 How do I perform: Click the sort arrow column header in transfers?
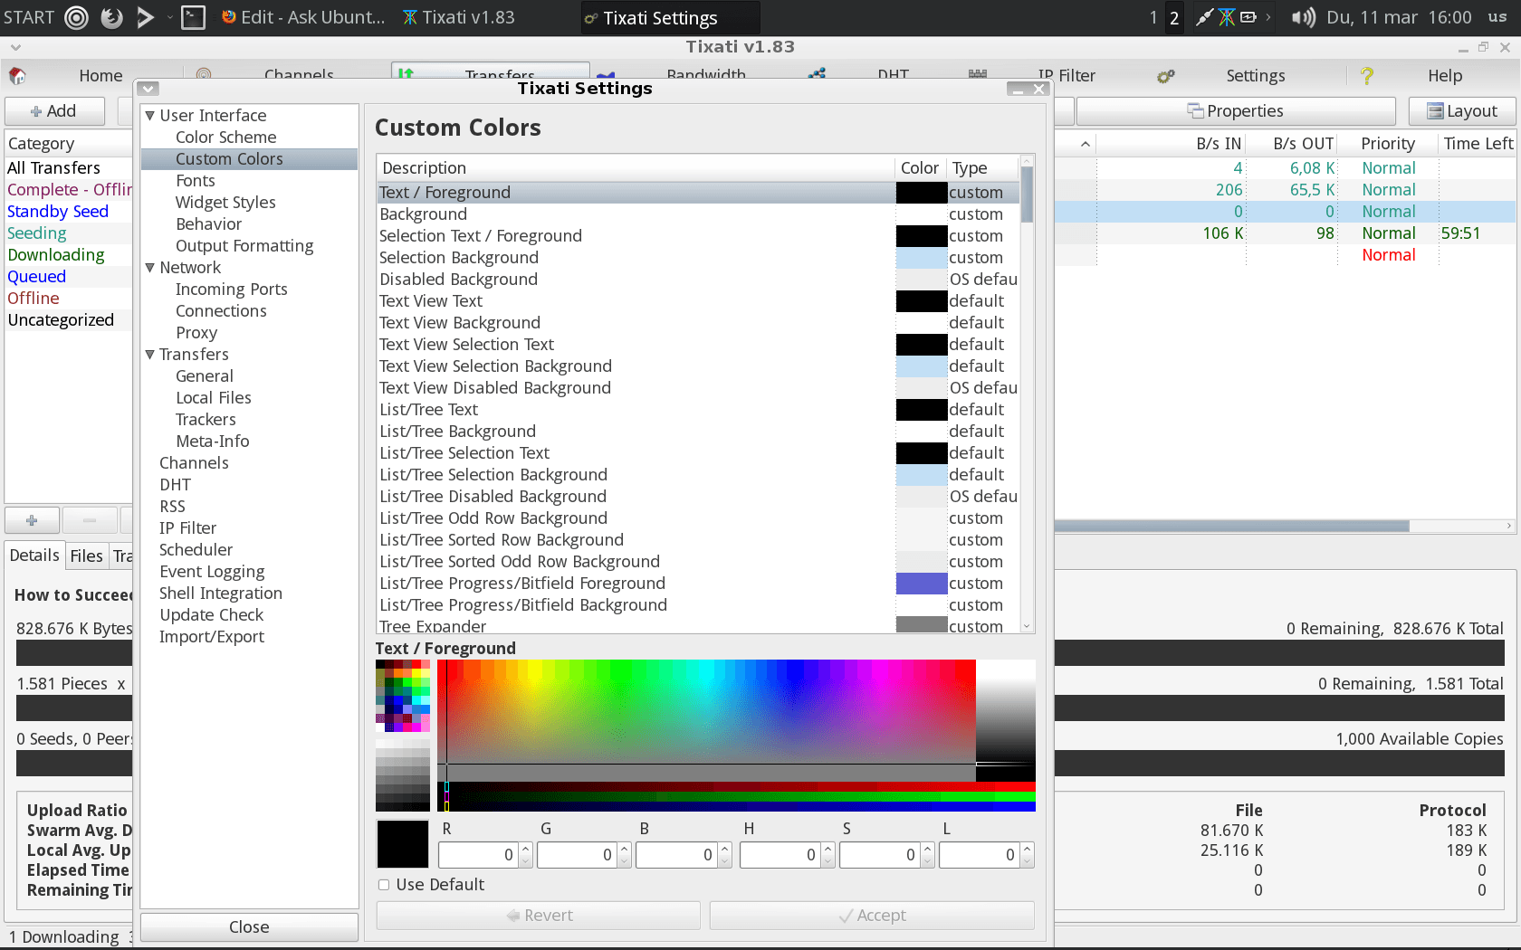(1085, 144)
